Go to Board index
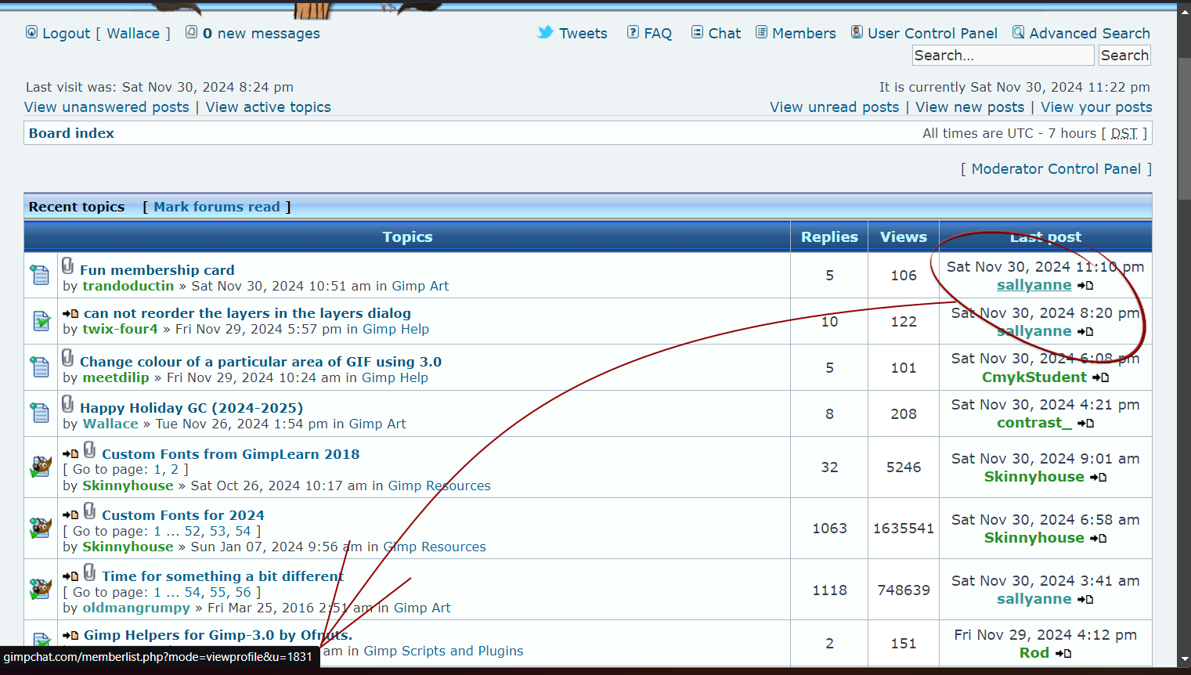 (x=71, y=133)
